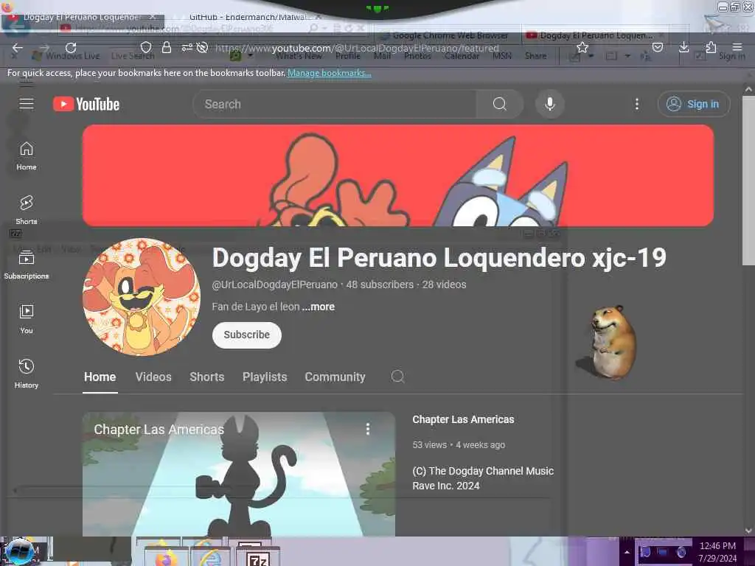Click Mail in the Windows Live toolbar

coord(383,56)
